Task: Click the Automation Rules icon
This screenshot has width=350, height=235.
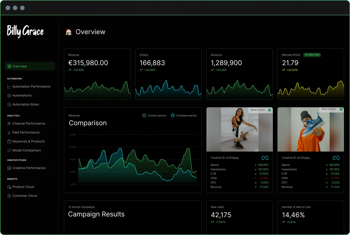Action: [9, 104]
